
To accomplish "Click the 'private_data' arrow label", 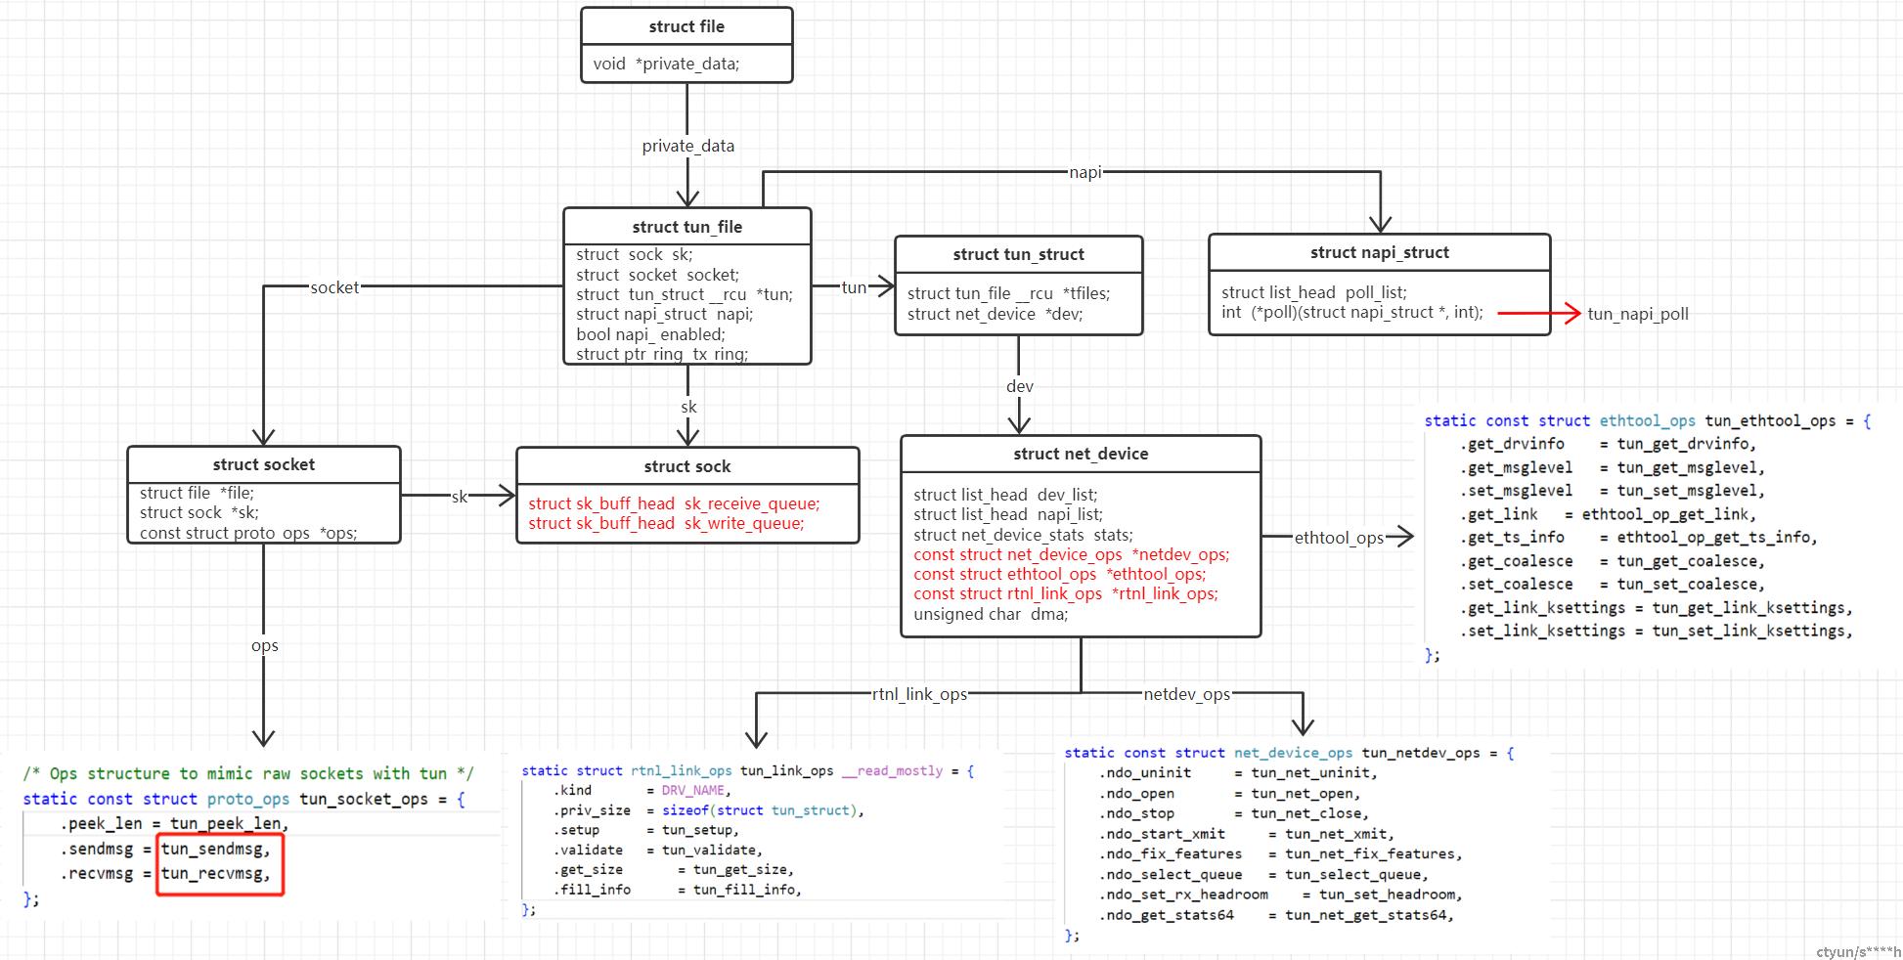I will click(687, 146).
